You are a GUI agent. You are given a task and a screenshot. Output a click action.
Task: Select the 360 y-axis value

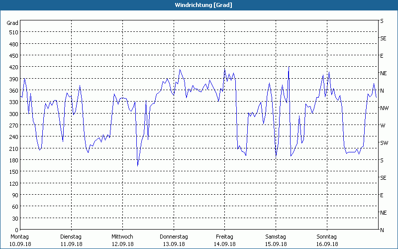point(14,91)
